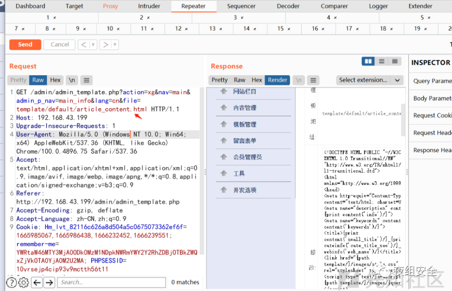Open the Dashboard tab
This screenshot has height=291, width=452.
pyautogui.click(x=30, y=6)
